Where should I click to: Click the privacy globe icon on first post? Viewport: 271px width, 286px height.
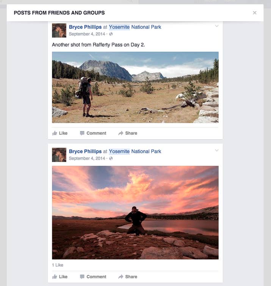[x=111, y=34]
